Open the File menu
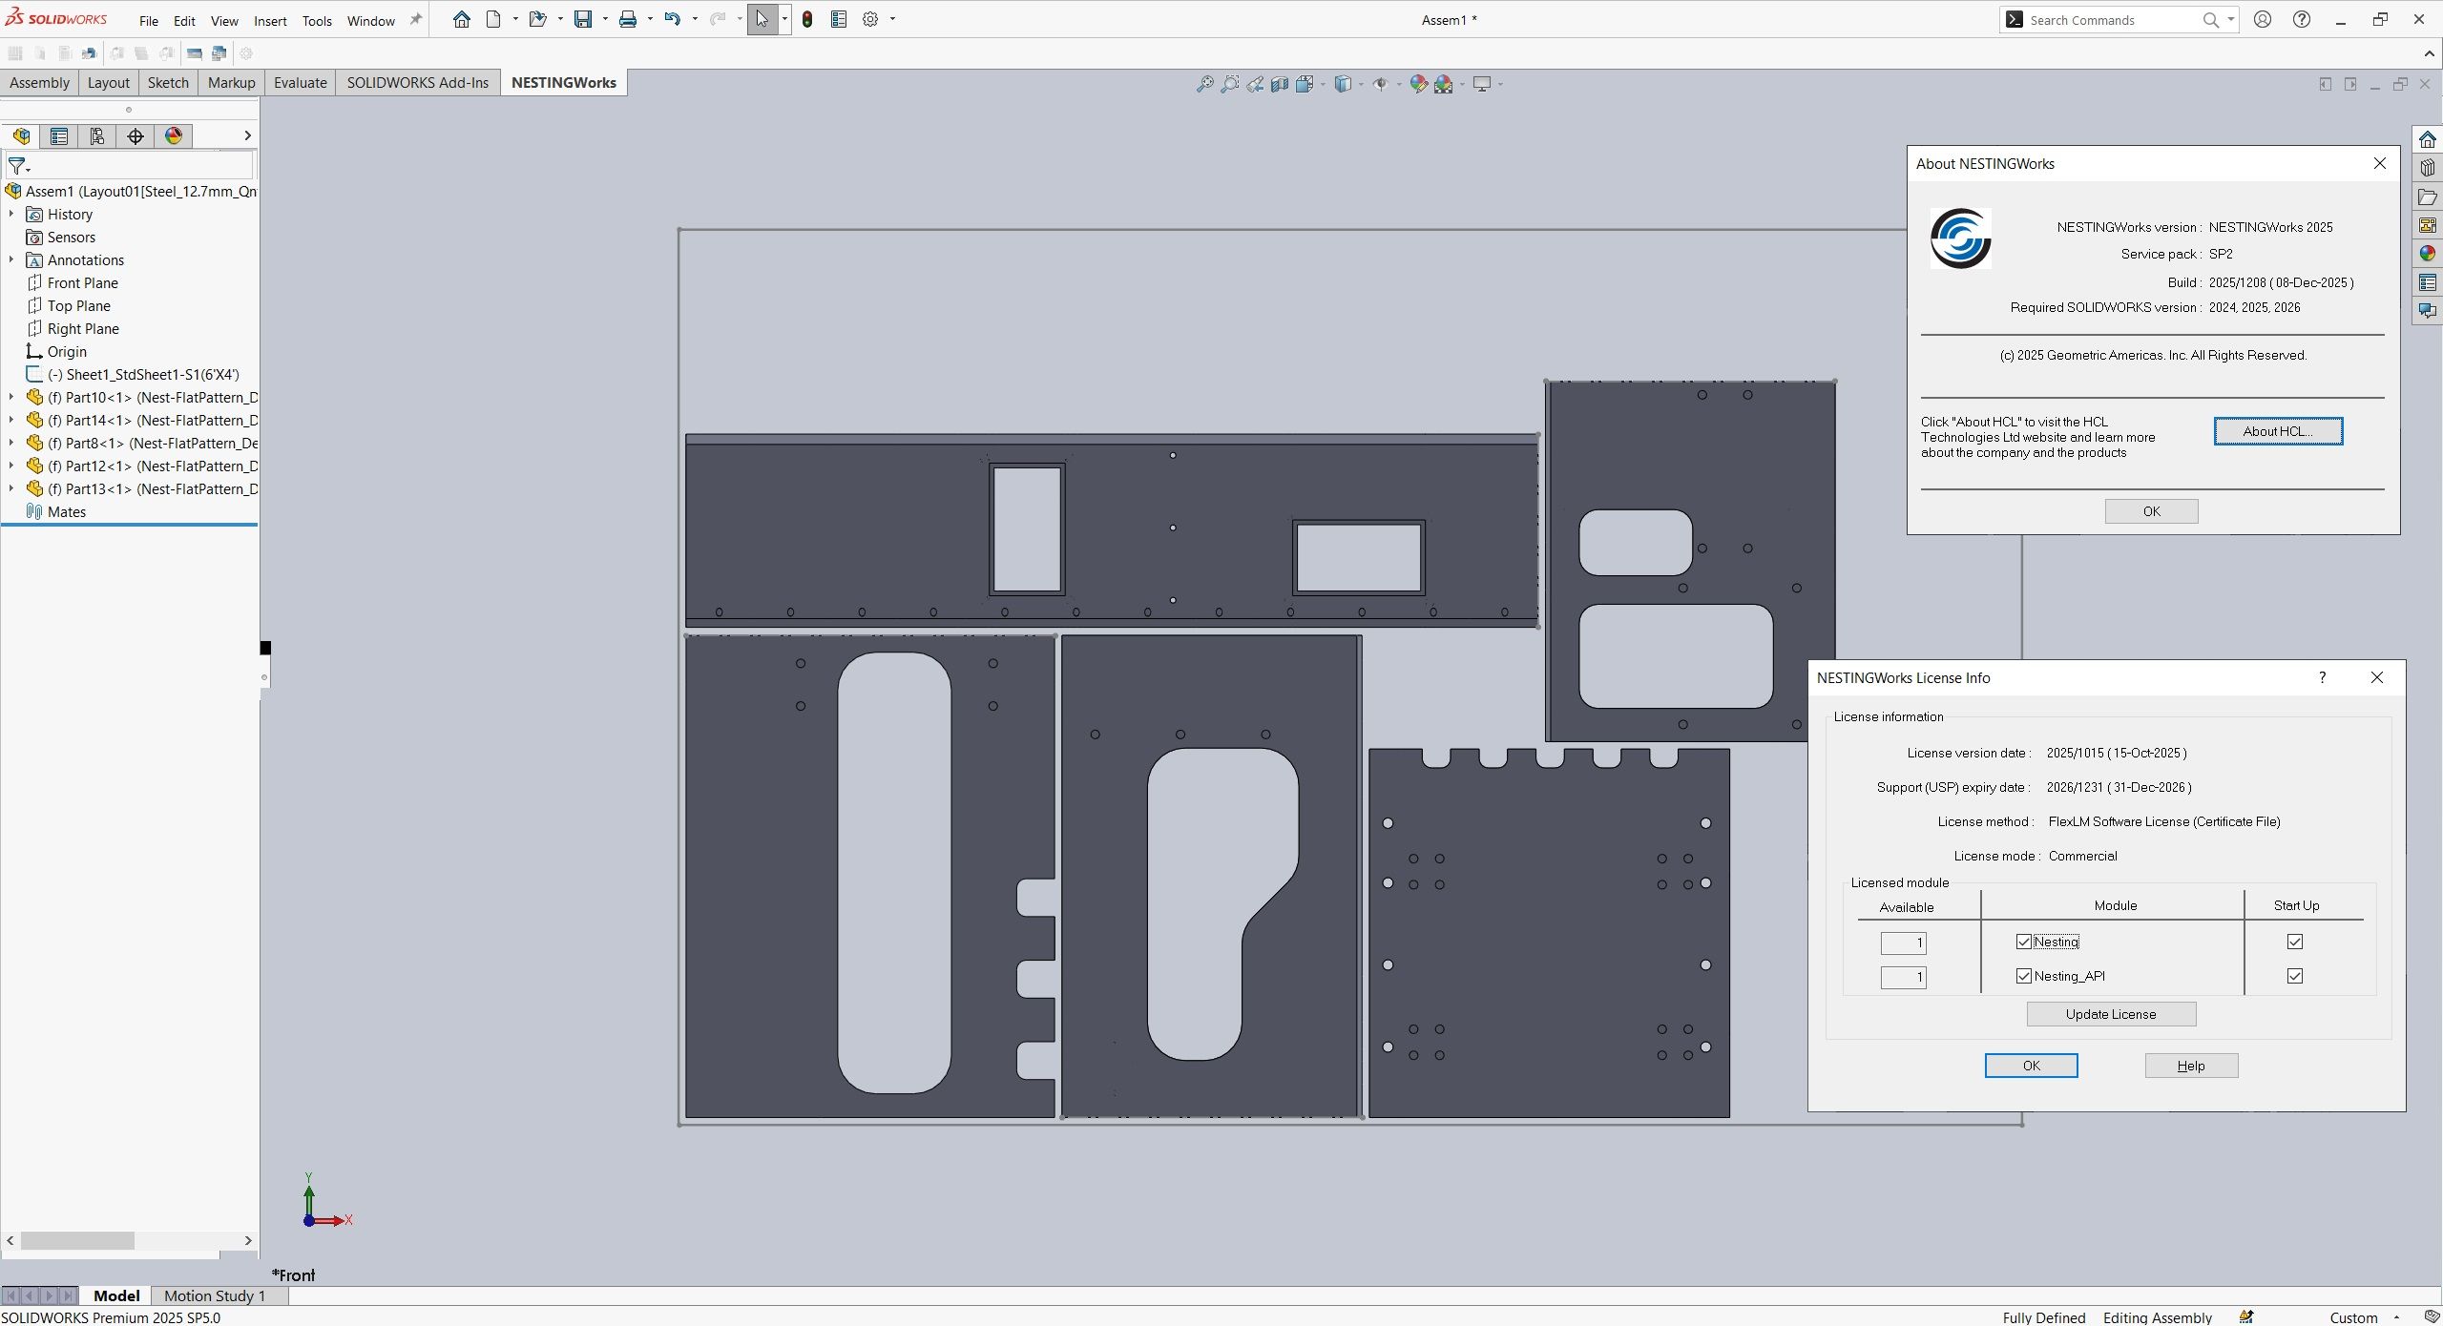 coord(149,20)
